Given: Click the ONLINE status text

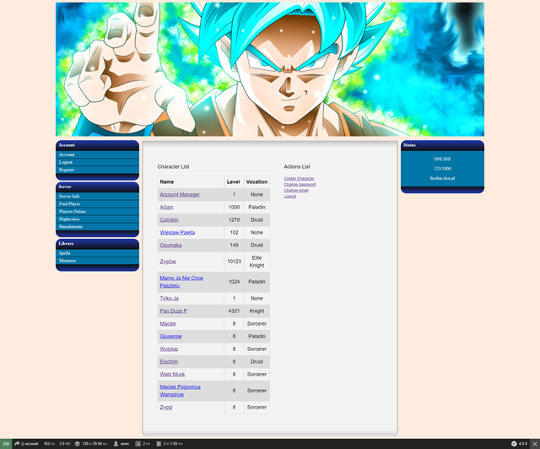Looking at the screenshot, I should coord(442,159).
